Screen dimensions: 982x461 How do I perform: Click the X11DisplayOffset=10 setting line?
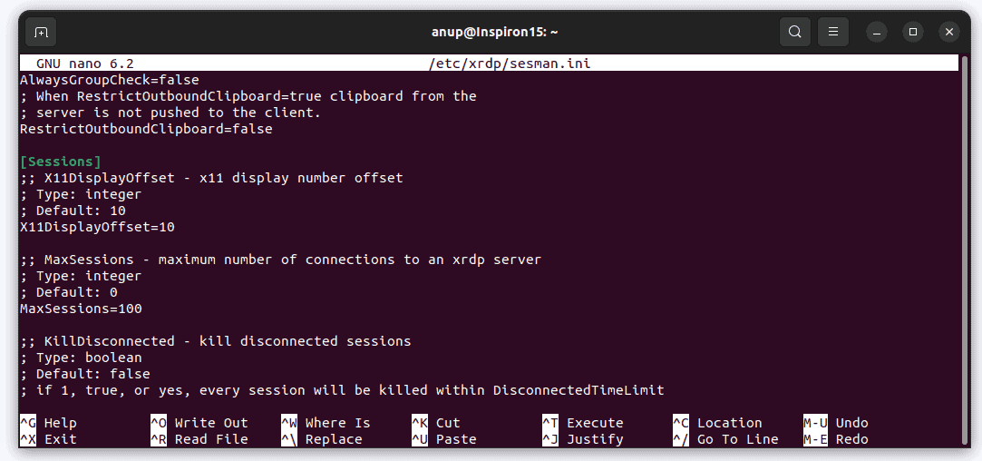click(97, 227)
